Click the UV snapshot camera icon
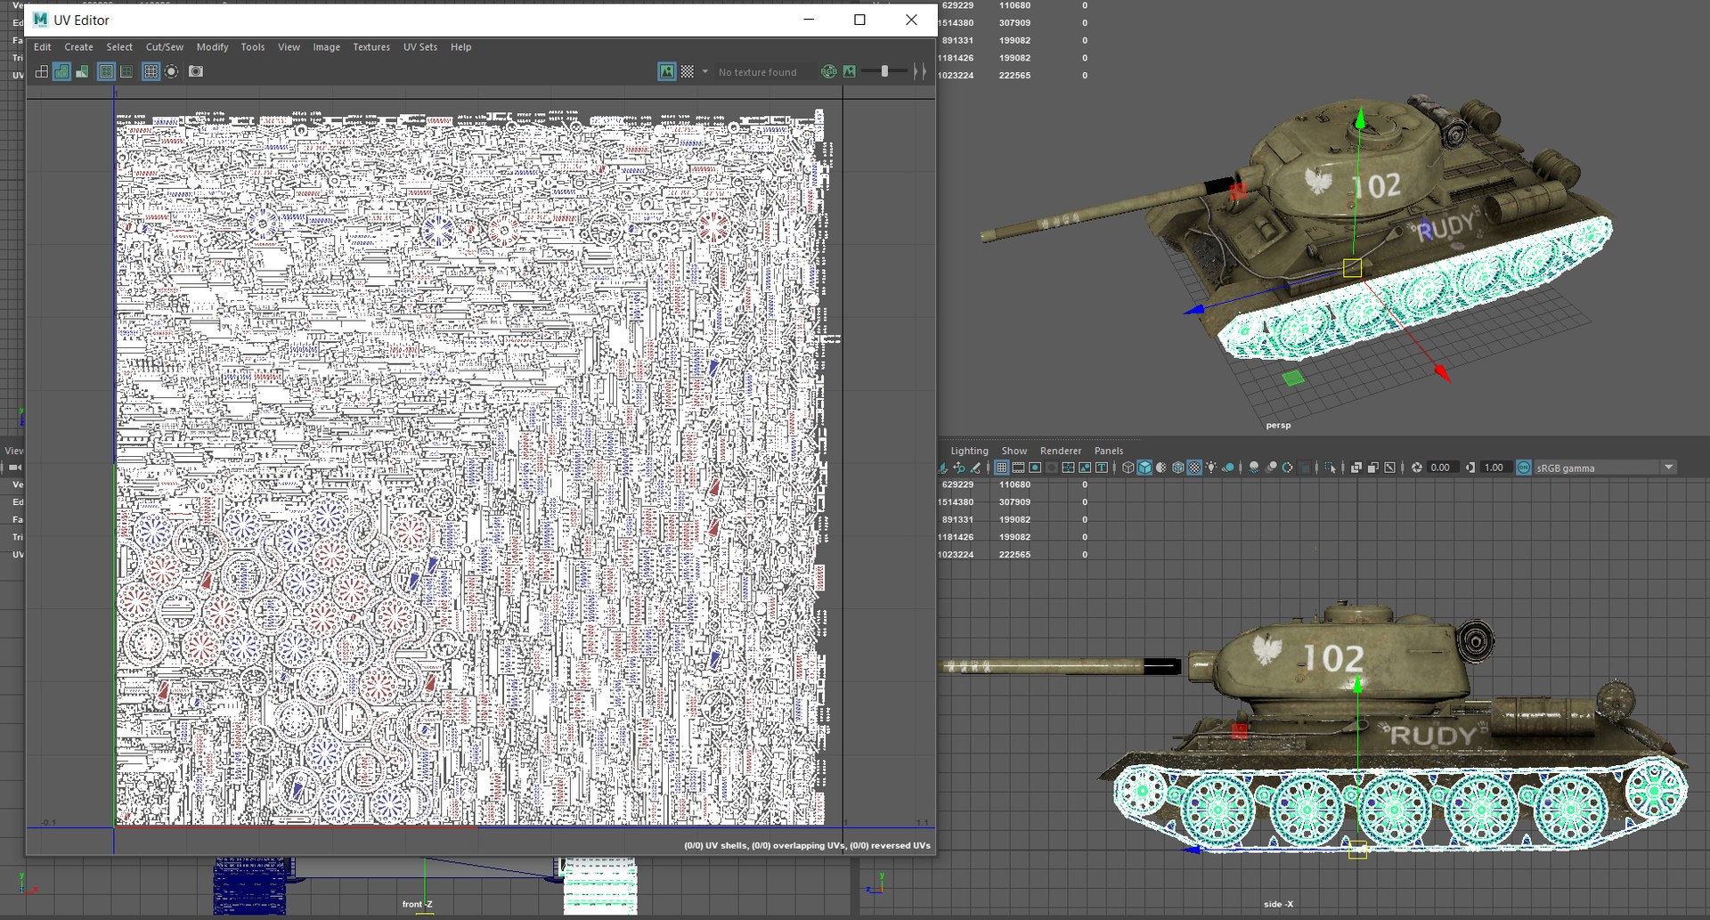This screenshot has height=920, width=1710. [196, 71]
